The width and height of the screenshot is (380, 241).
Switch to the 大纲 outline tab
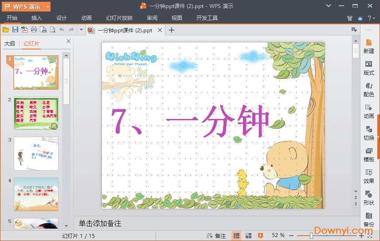(10, 44)
